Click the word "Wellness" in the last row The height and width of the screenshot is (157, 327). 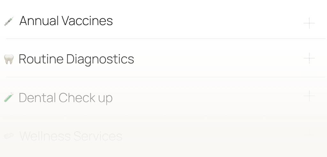45,136
